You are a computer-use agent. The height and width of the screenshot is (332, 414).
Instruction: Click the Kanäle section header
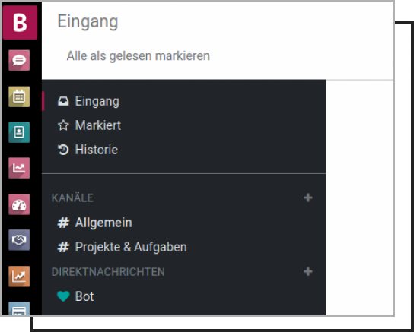tap(72, 198)
